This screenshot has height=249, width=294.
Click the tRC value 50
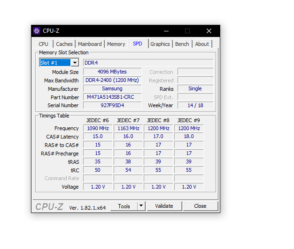pyautogui.click(x=98, y=170)
